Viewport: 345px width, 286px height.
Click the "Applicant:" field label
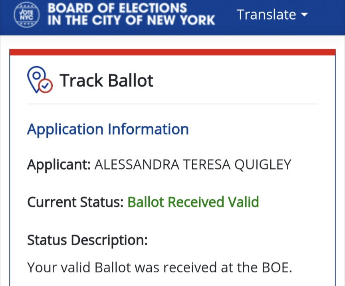[59, 164]
